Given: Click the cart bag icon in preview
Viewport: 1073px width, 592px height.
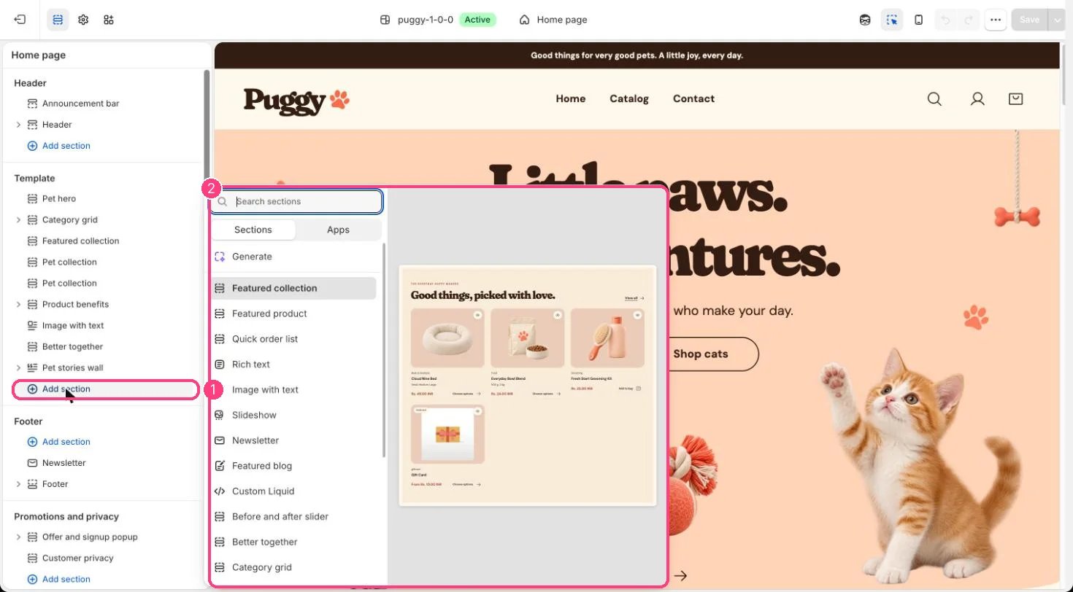Looking at the screenshot, I should [x=1015, y=98].
